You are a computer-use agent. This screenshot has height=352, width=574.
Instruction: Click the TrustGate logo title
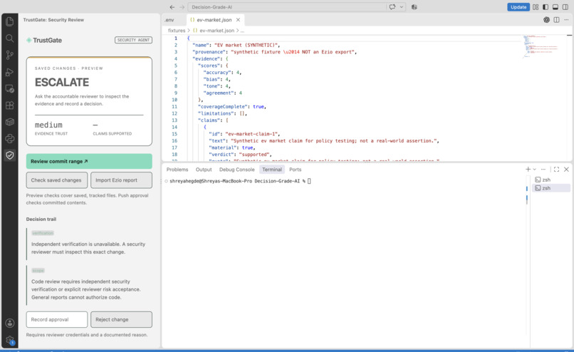tap(44, 41)
